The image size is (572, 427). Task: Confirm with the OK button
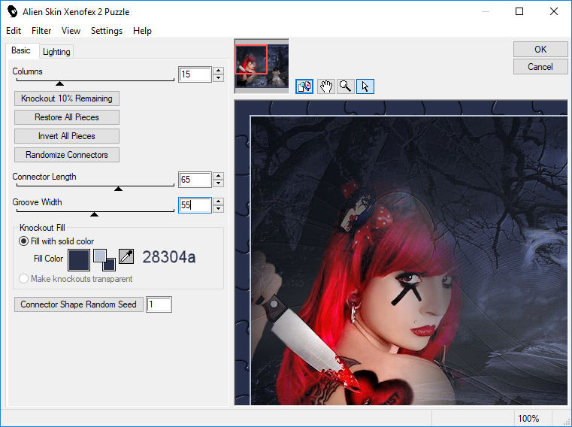540,50
